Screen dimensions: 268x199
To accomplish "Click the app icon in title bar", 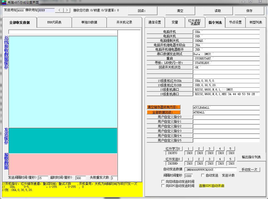I will tap(4, 2).
